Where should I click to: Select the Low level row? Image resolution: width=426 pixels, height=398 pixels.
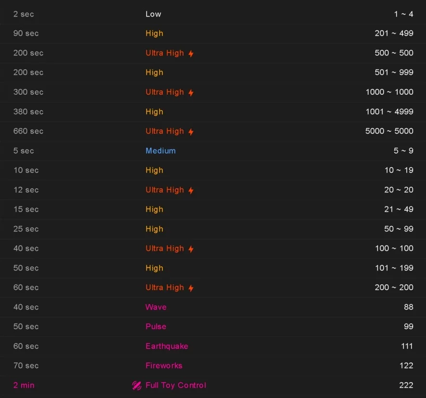click(x=153, y=14)
